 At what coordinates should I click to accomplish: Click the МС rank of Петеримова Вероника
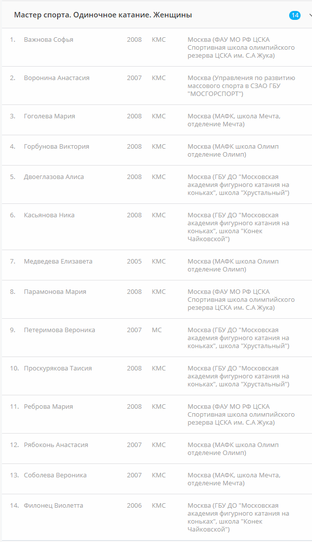tap(157, 330)
